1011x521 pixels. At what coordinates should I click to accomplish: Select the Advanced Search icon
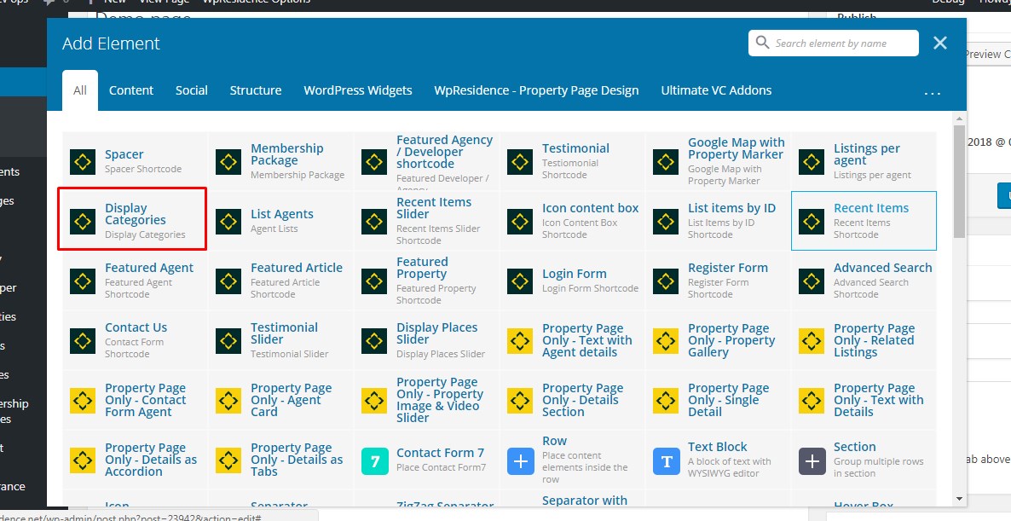tap(812, 281)
